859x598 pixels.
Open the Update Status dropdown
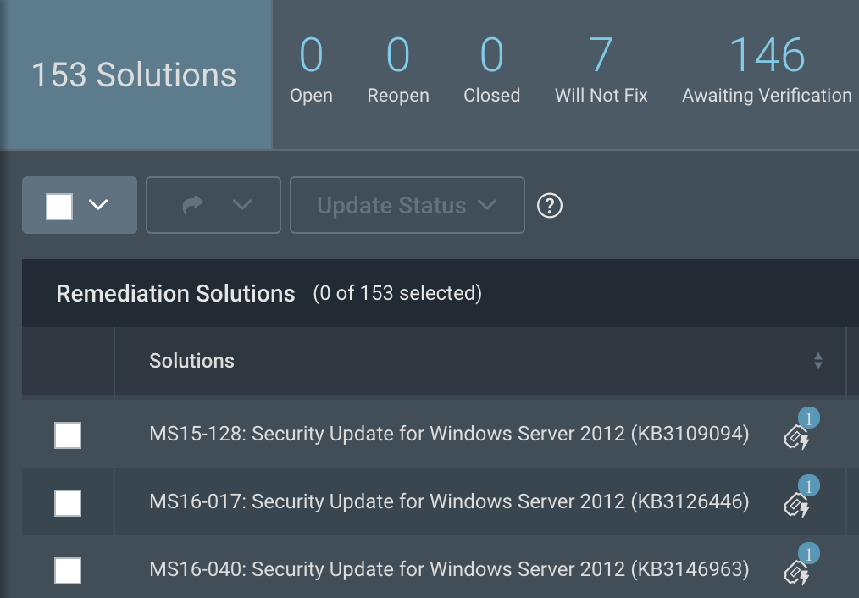point(407,205)
